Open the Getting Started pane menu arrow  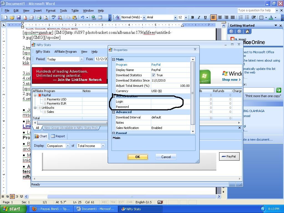pos(276,26)
